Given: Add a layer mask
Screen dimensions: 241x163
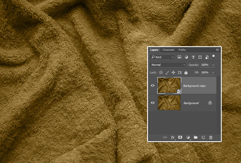Looking at the screenshot, I should [180, 137].
